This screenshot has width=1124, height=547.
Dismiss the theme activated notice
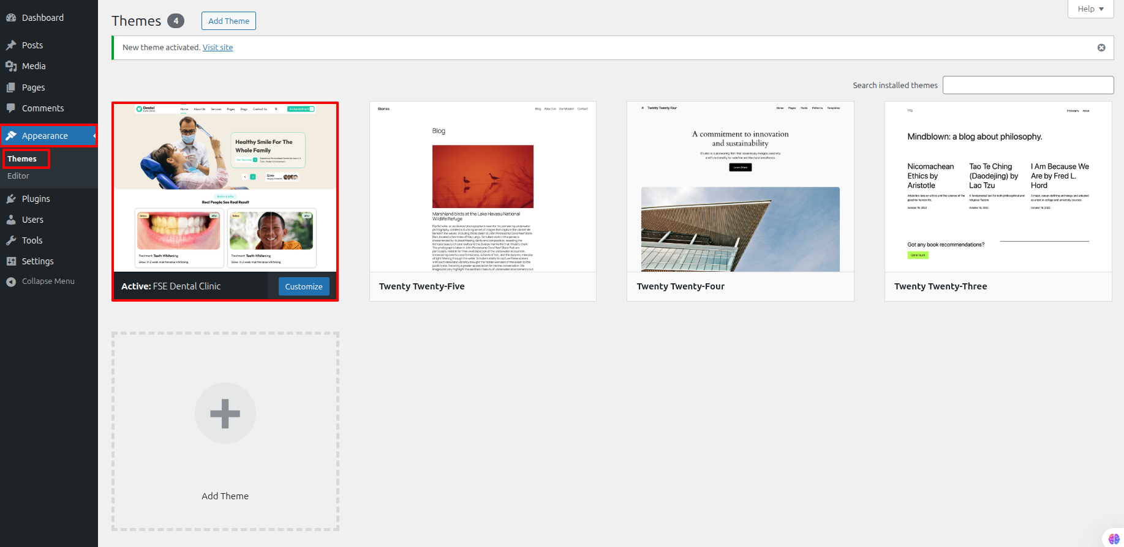(1101, 48)
